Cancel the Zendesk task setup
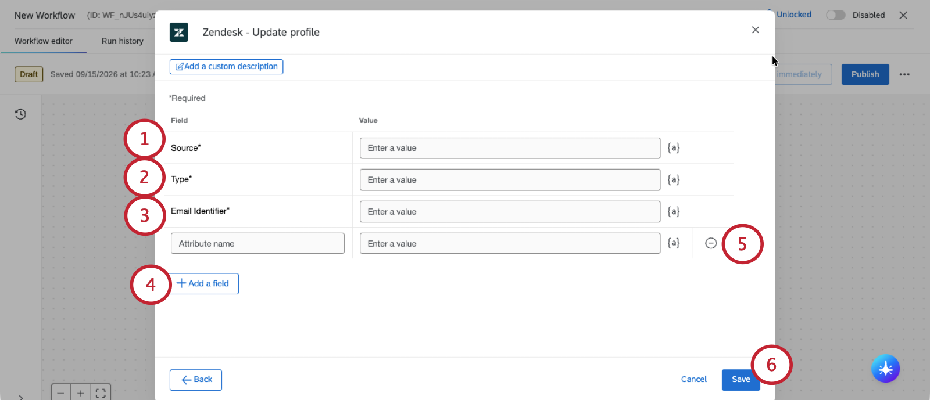Viewport: 930px width, 400px height. tap(693, 379)
